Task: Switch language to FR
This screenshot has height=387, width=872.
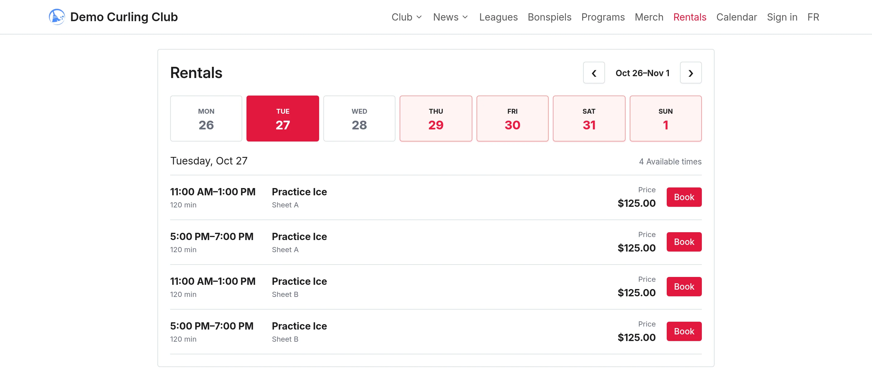Action: (x=813, y=17)
